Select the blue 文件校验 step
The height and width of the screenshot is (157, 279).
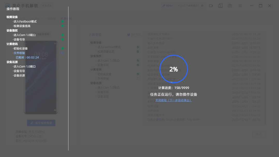[x=19, y=53]
